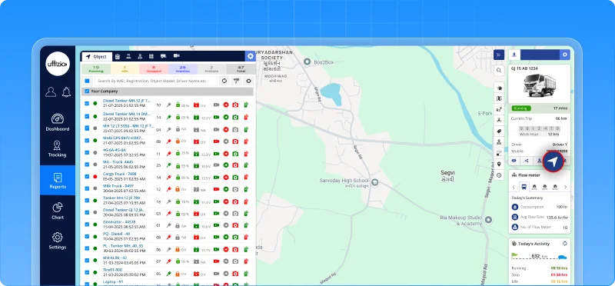Click the share icon on vehicle card
The image size is (615, 286).
coord(527,161)
